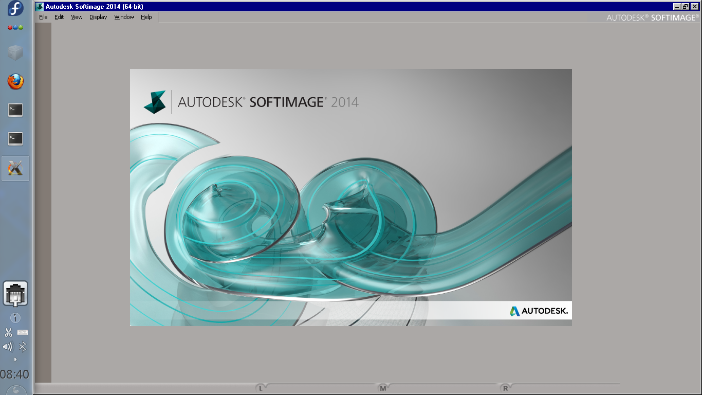The image size is (702, 395).
Task: Minimize the Softimage window
Action: point(677,6)
